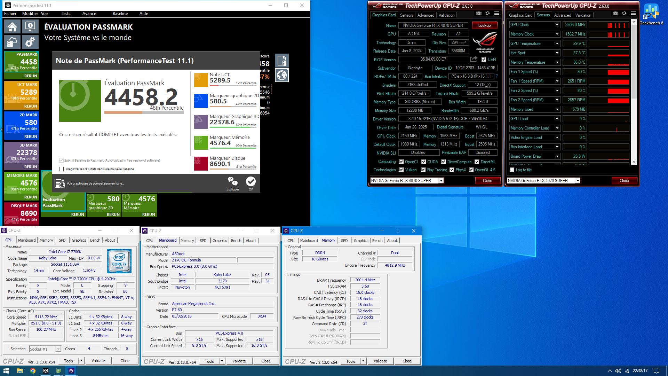
Task: Toggle Ray Tracing checkbox
Action: [423, 170]
